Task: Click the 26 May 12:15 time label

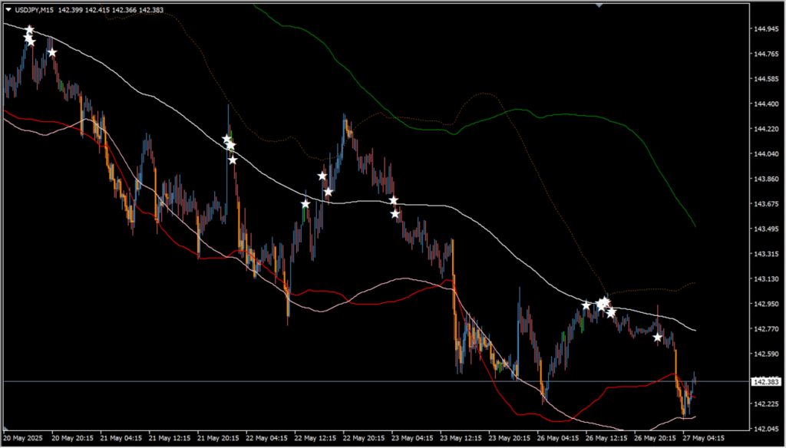Action: pos(607,437)
